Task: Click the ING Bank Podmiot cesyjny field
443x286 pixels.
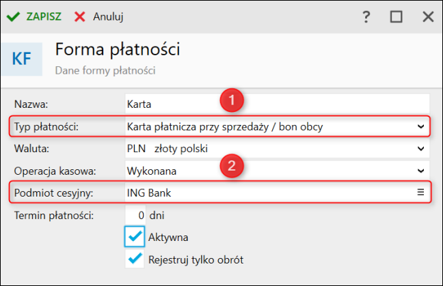Action: tap(277, 192)
